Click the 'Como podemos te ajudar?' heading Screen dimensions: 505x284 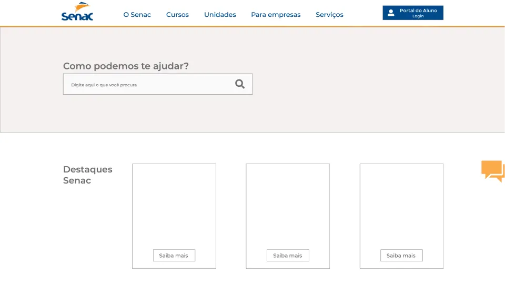pos(126,66)
